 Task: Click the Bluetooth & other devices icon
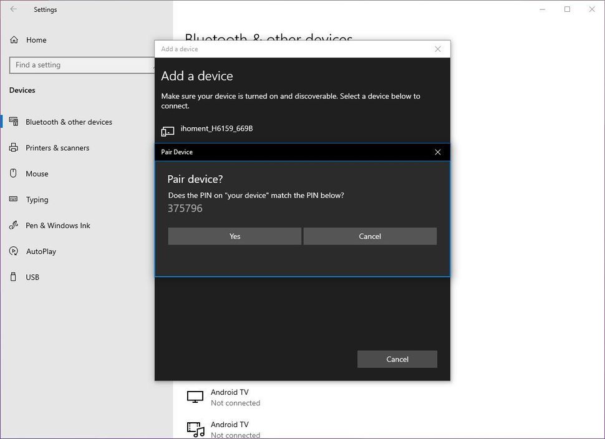[x=14, y=122]
